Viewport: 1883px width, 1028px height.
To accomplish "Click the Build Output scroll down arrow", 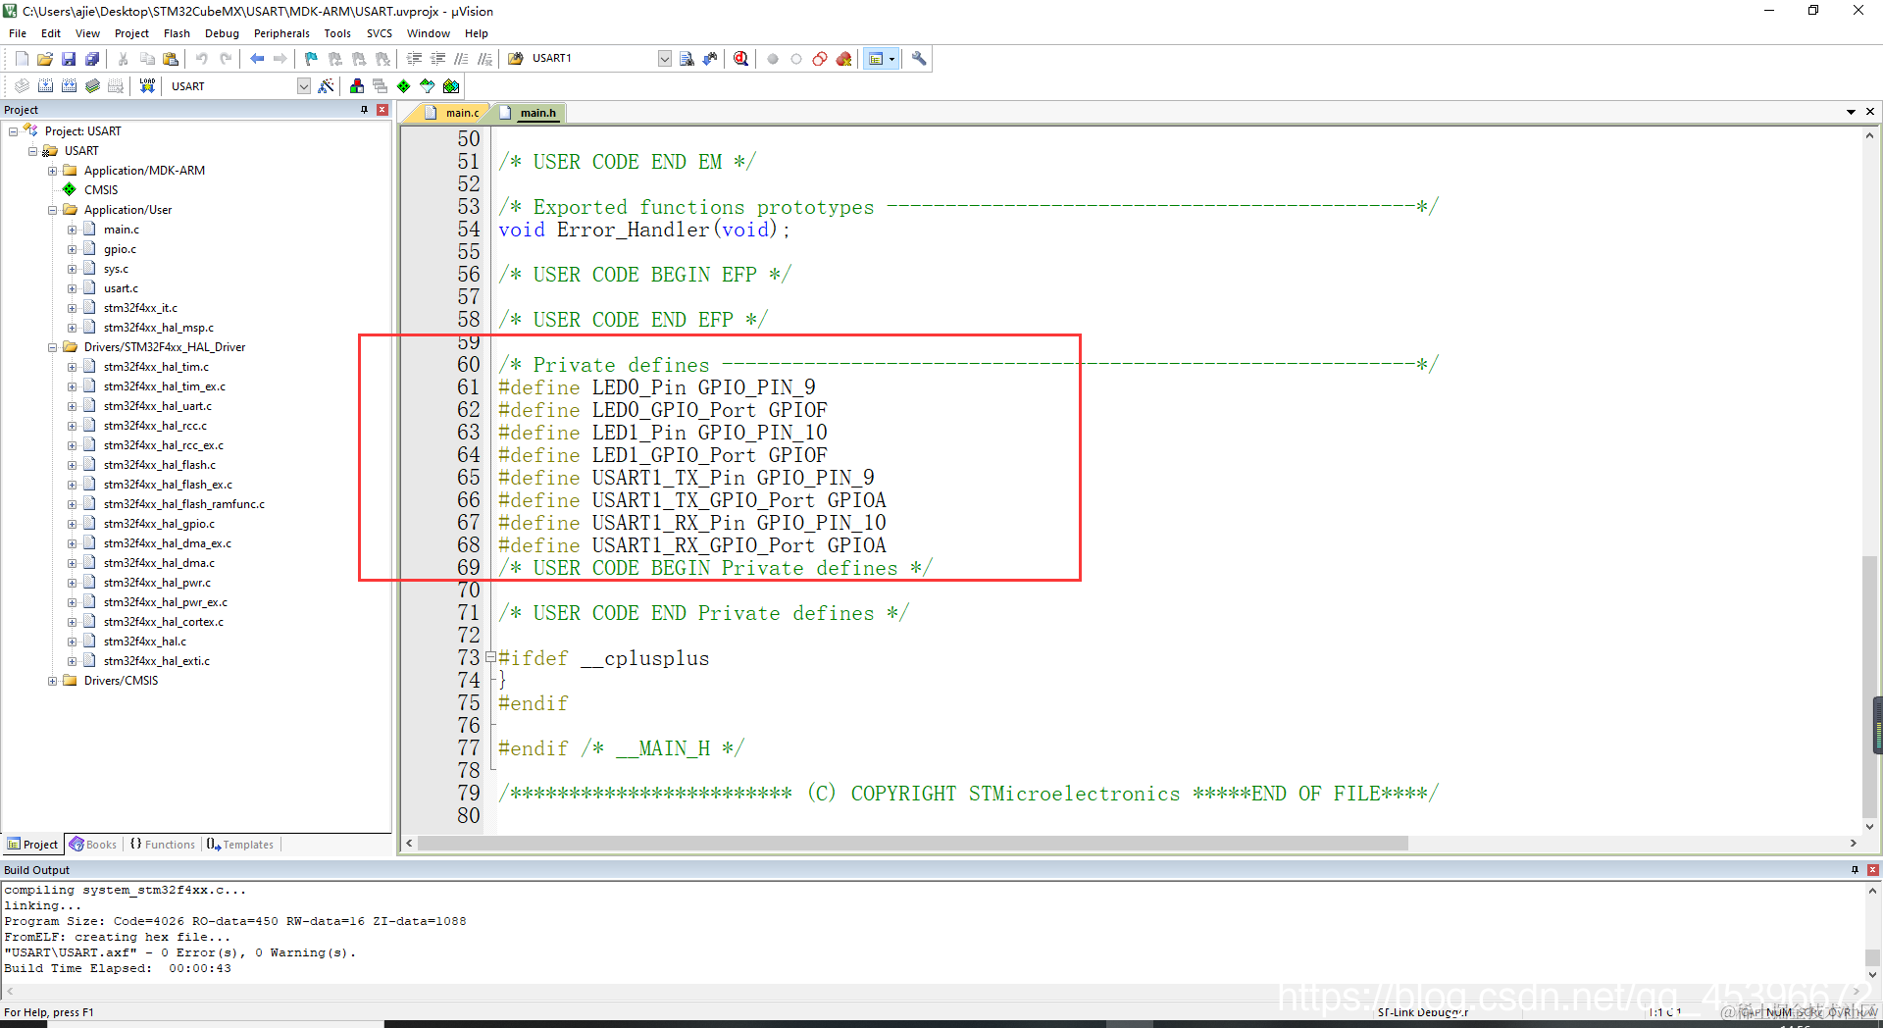I will (1872, 975).
